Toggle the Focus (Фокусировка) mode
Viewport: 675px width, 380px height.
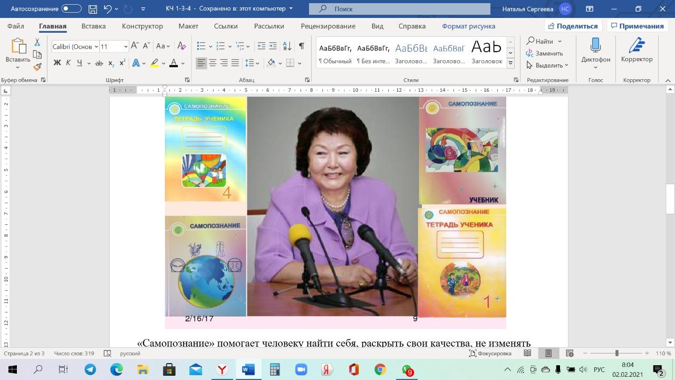[x=490, y=353]
